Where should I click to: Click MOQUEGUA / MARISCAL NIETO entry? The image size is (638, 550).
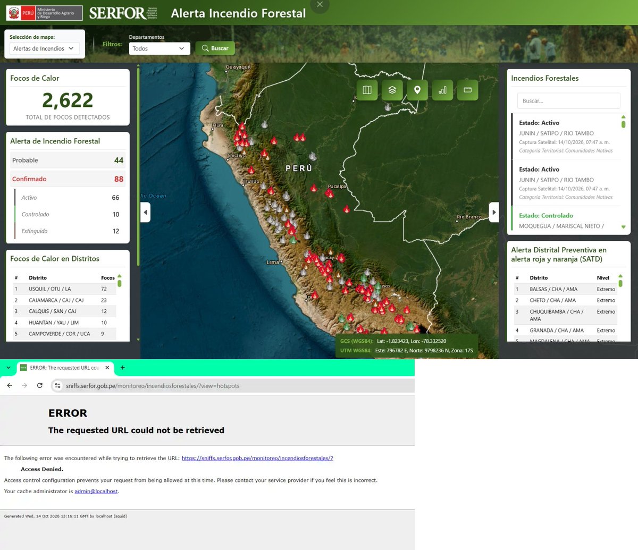561,226
